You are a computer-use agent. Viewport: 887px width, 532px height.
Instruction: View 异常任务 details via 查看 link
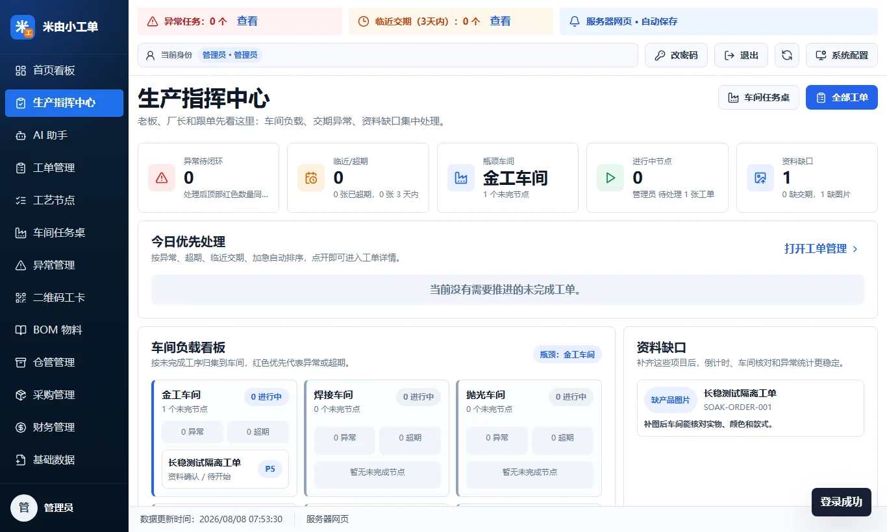coord(247,21)
